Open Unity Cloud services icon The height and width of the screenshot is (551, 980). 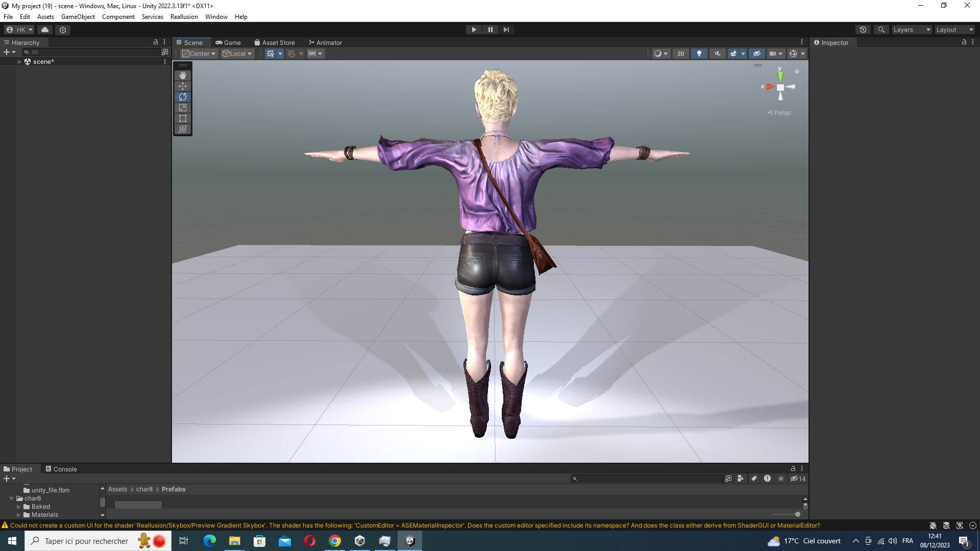(x=45, y=30)
